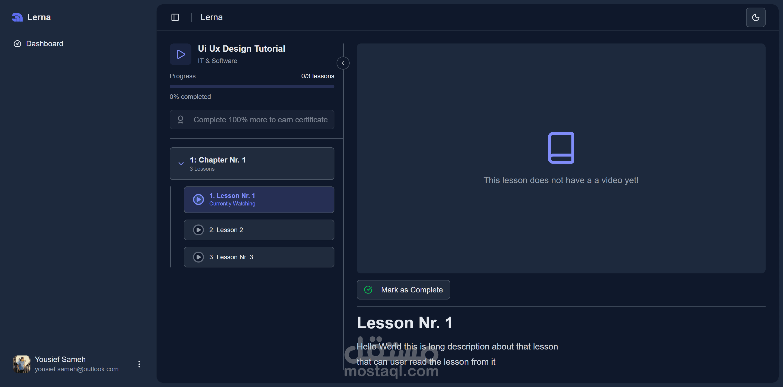Click the certificate award ribbon icon
This screenshot has height=387, width=783.
(181, 120)
